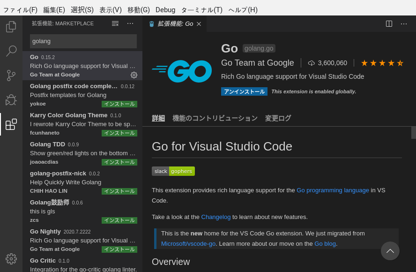Open the Debug menu
Image resolution: width=416 pixels, height=272 pixels.
pyautogui.click(x=165, y=10)
